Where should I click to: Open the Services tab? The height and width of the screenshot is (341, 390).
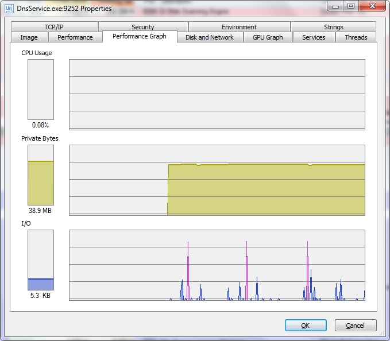(314, 37)
